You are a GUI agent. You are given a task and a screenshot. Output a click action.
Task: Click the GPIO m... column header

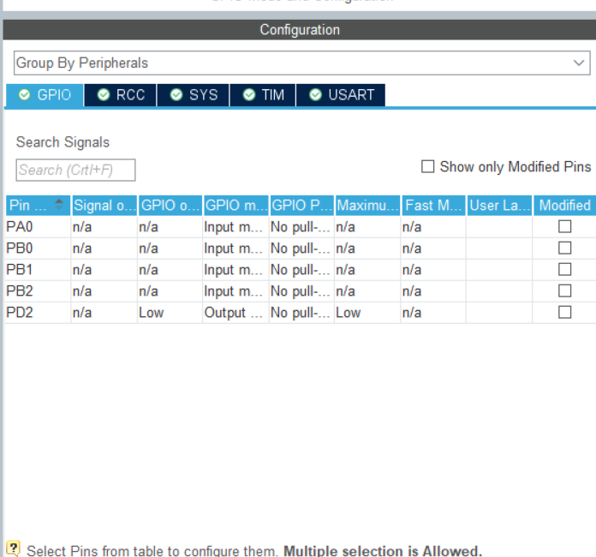coord(236,206)
